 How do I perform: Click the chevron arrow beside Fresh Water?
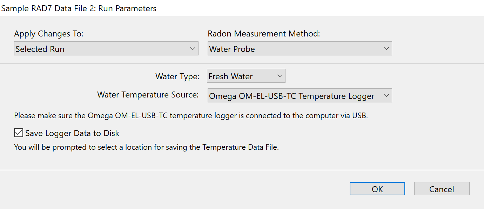(280, 76)
